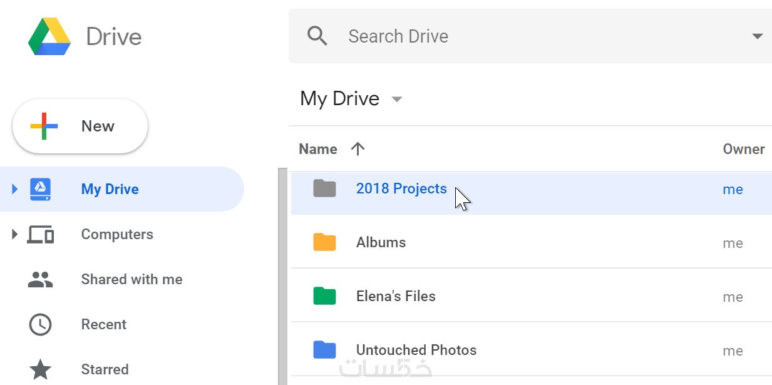Viewport: 772px width, 385px height.
Task: Click the New button
Action: point(80,126)
